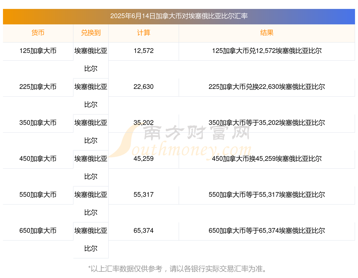
Task: Click result 350加拿大币等于35,202埃塞俄比亚比尔
Action: click(267, 123)
